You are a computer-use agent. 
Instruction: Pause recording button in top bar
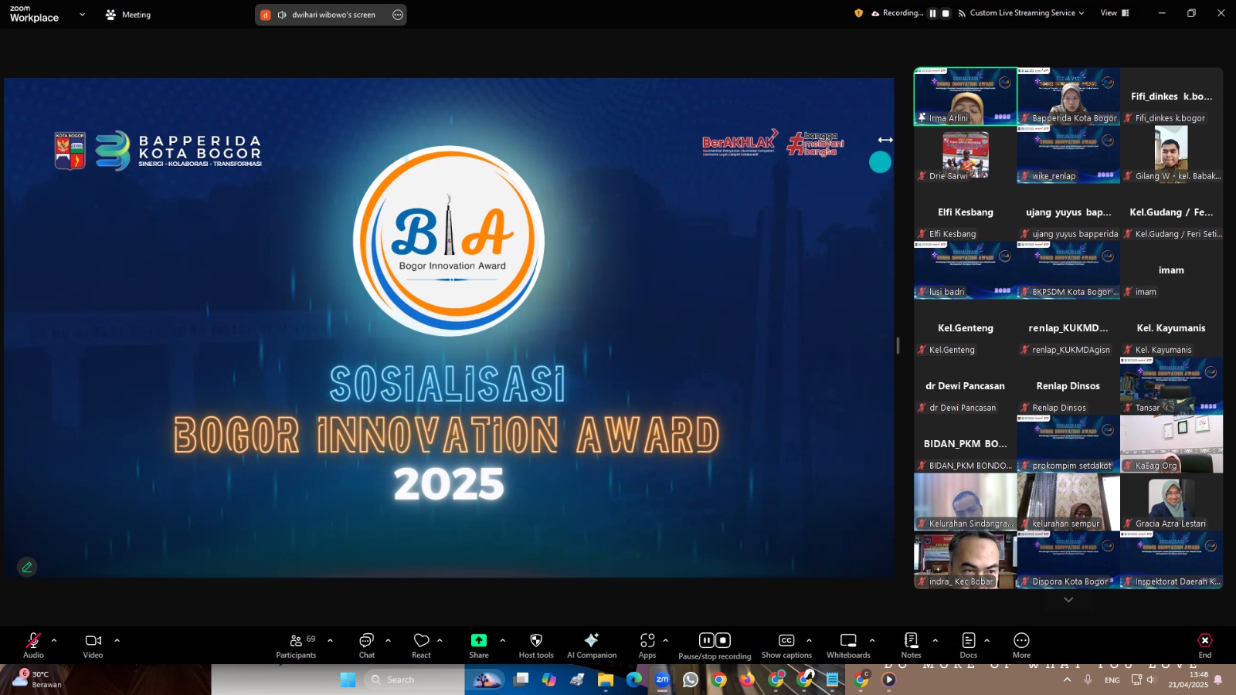tap(932, 13)
